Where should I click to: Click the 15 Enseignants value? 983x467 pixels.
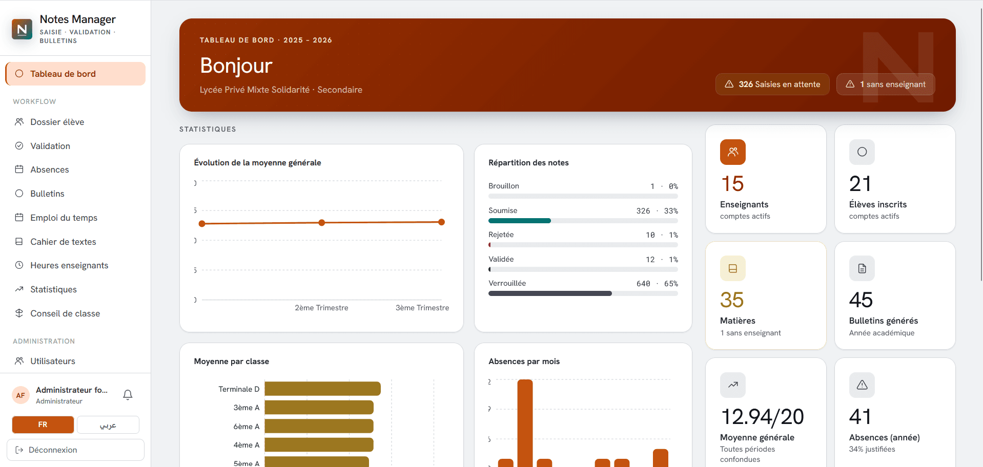[x=732, y=184]
